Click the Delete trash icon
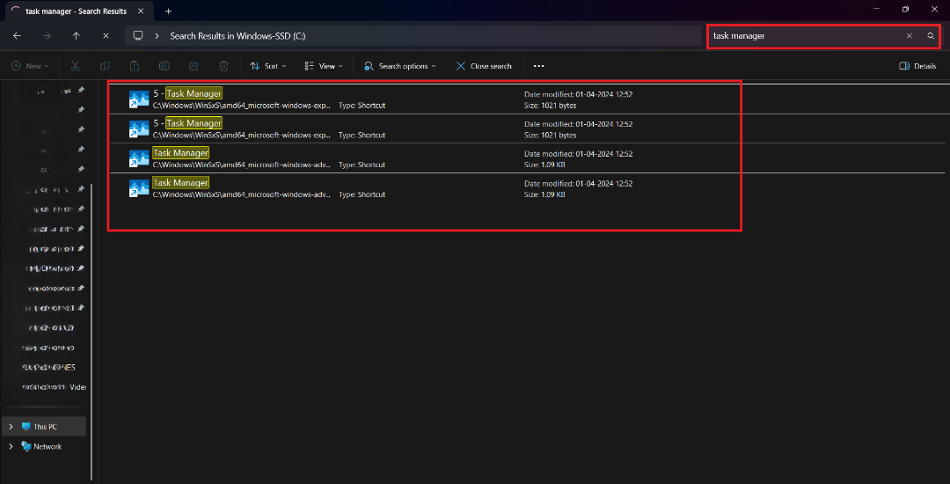This screenshot has width=950, height=484. pos(223,66)
